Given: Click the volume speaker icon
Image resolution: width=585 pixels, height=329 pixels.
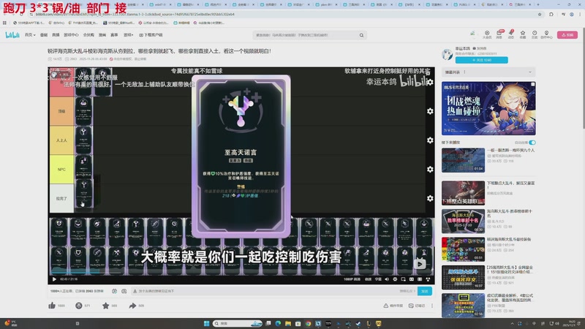Looking at the screenshot, I should pyautogui.click(x=387, y=279).
